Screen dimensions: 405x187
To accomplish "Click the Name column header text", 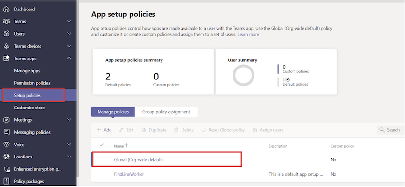I will click(x=119, y=146).
